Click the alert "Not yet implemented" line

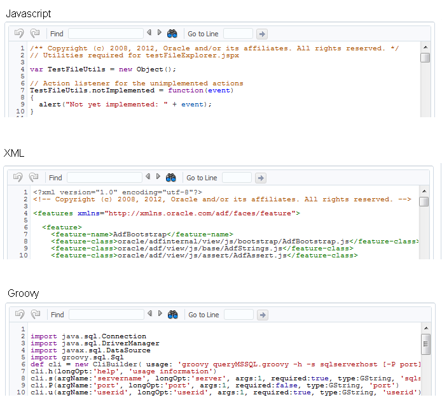[125, 104]
